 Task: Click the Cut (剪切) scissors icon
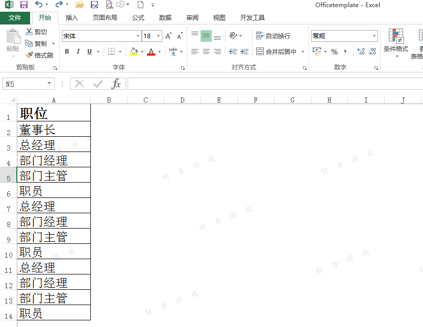29,32
